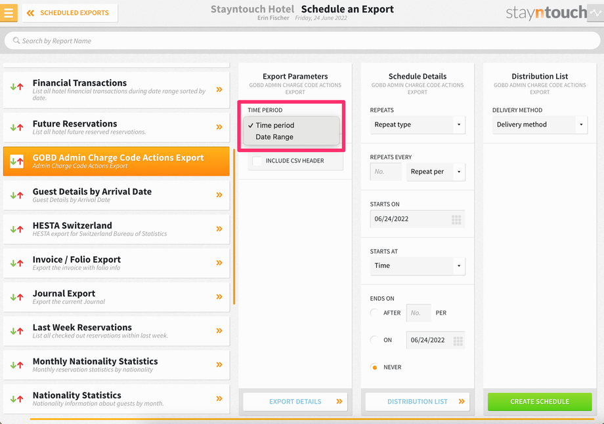Open HESTA Switzerland chevron
Image resolution: width=604 pixels, height=424 pixels.
coord(219,229)
